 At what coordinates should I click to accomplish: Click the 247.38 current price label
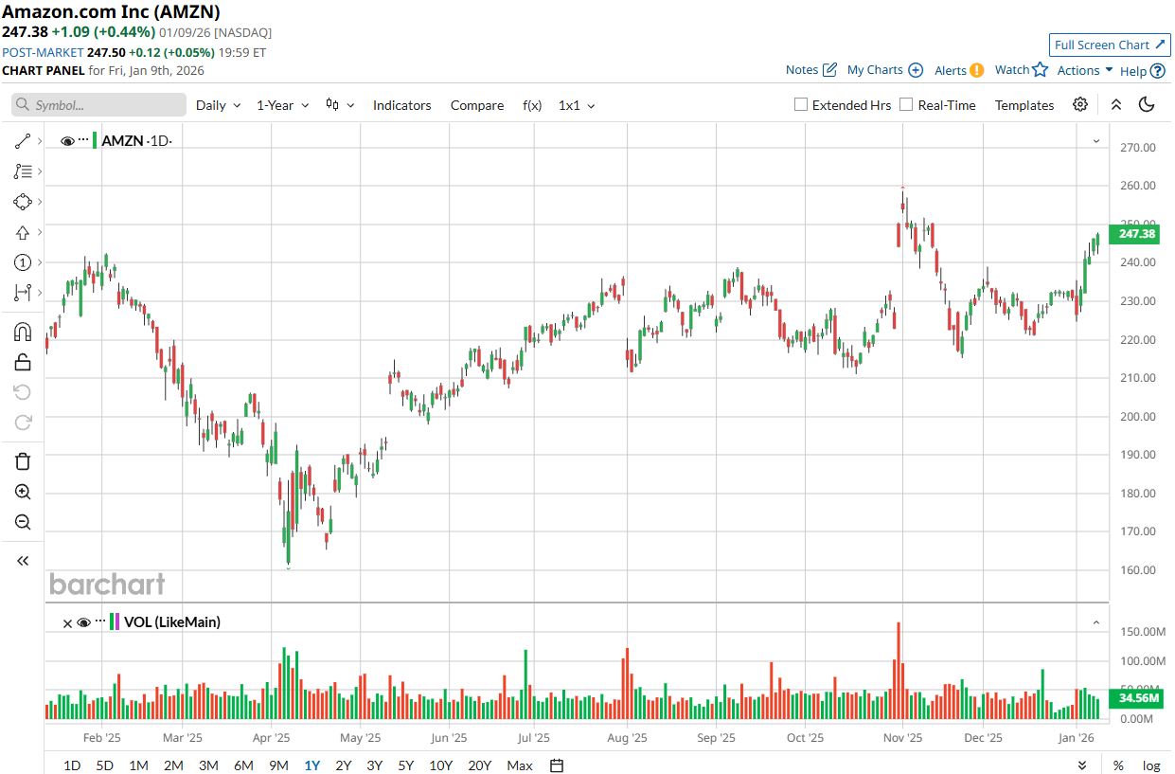point(1134,234)
